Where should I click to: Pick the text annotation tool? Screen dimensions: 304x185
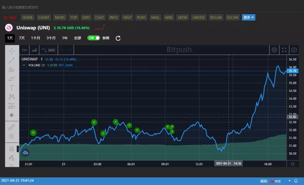click(12, 87)
